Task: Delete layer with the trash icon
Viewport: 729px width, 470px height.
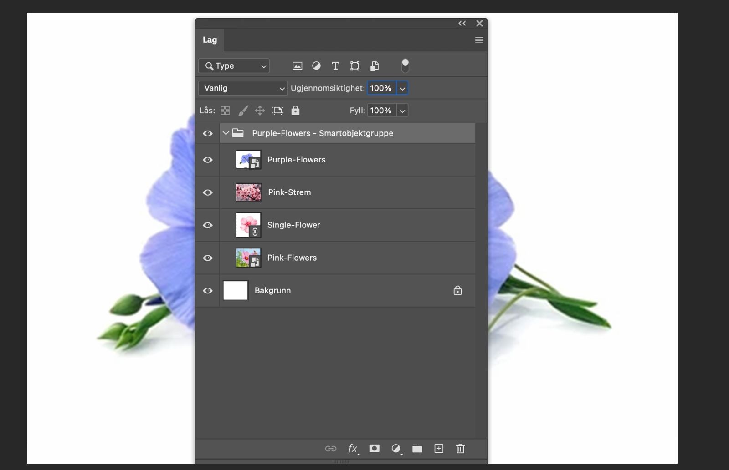Action: click(460, 449)
